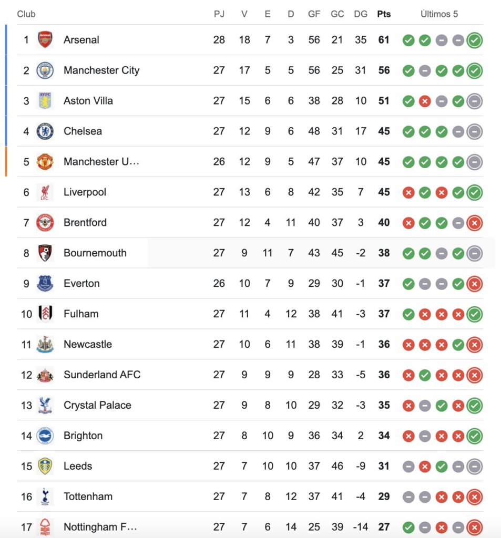The image size is (501, 538).
Task: Click Aston Villa's most recent draw indicator
Action: click(x=474, y=101)
